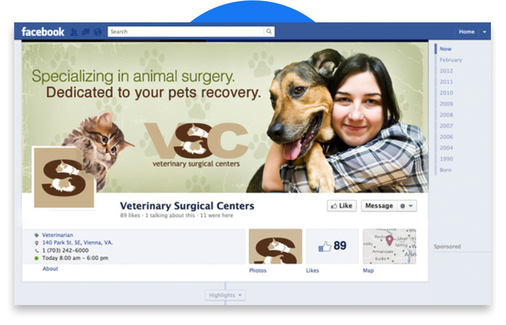Open the messages icon in header
The height and width of the screenshot is (325, 506).
coord(85,32)
